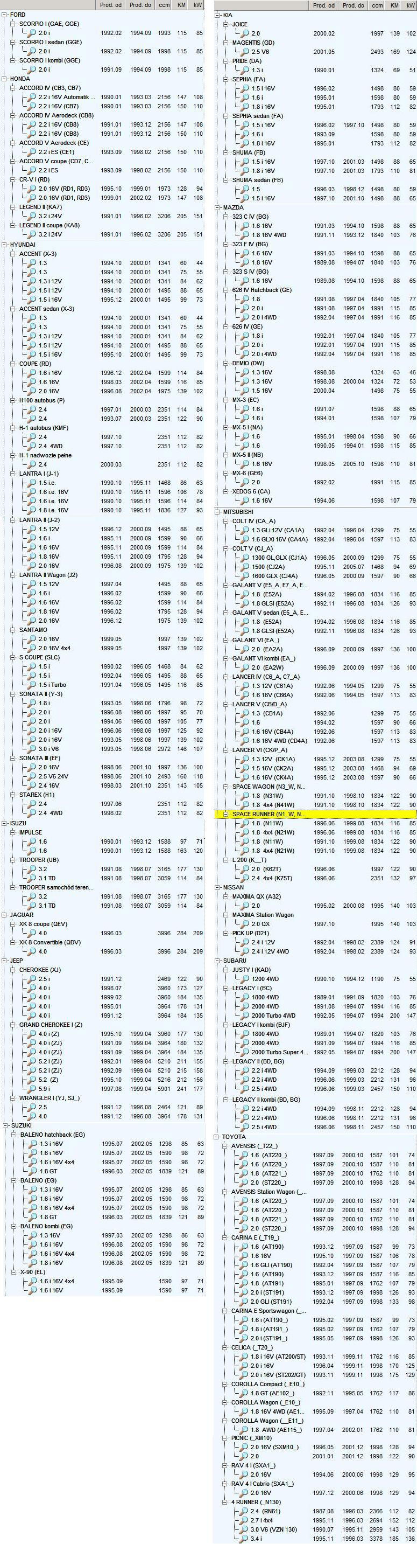417x1544 pixels.
Task: Select the WRANGLER I (YJ, SJ_) model
Action: coord(49,1098)
